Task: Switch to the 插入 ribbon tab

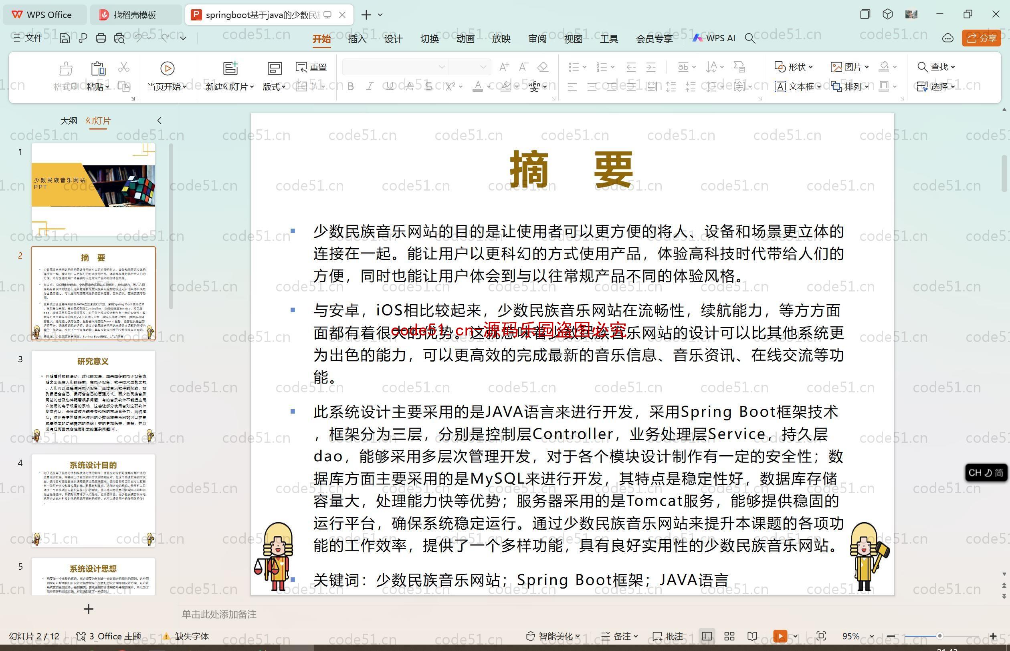Action: pos(357,39)
